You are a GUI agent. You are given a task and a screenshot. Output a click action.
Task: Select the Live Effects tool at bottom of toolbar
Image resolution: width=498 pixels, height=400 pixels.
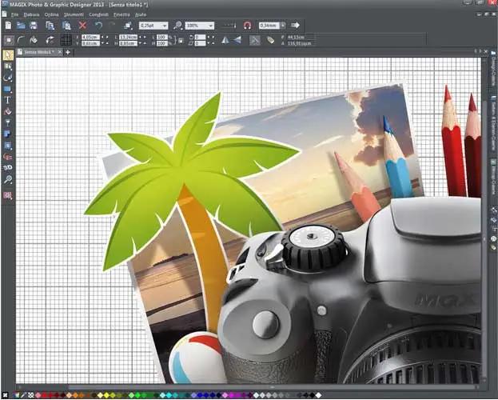tap(8, 195)
